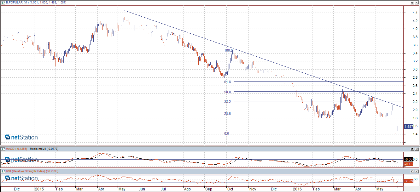Maximize the MACD indicator panel
The image size is (420, 192).
[412, 149]
